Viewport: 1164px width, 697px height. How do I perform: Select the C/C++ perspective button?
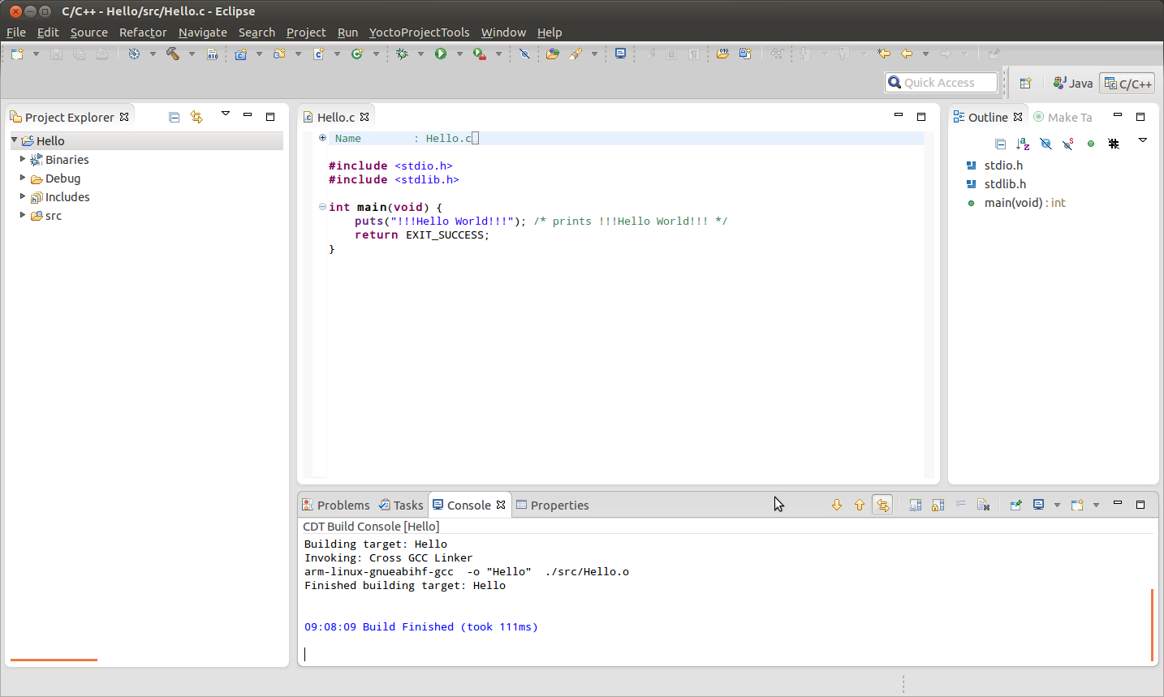[x=1127, y=84]
